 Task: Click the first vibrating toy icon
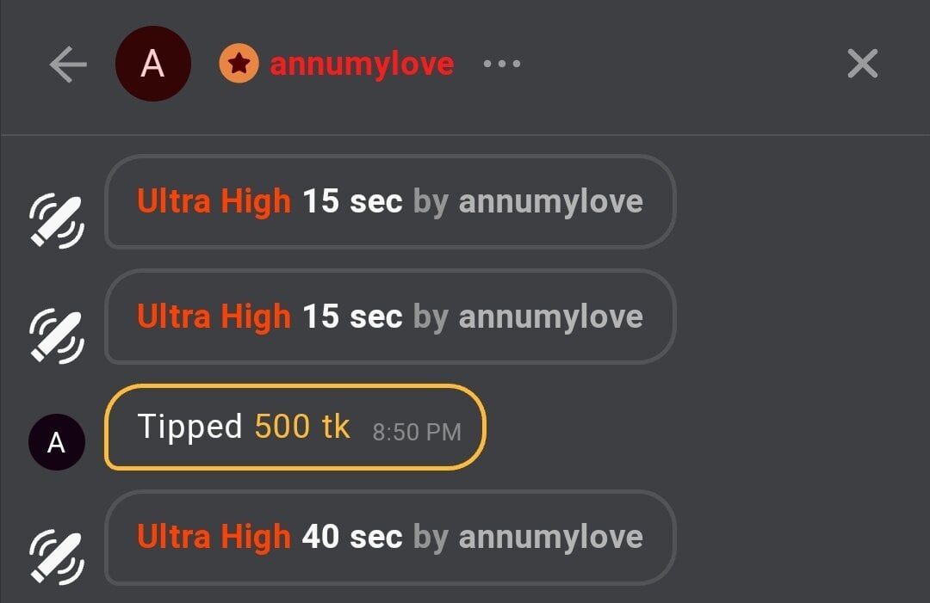tap(57, 220)
